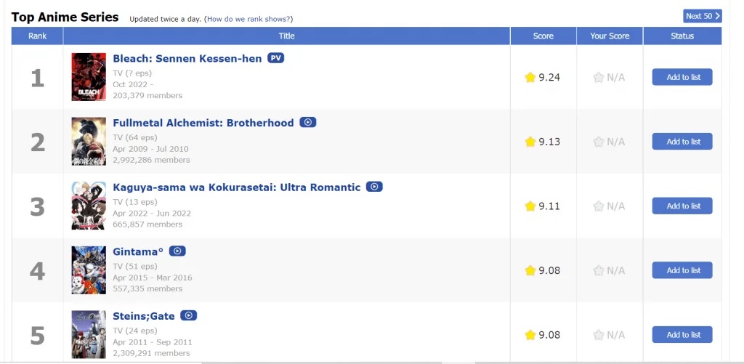Open the Steins;Gate title link

pos(143,315)
